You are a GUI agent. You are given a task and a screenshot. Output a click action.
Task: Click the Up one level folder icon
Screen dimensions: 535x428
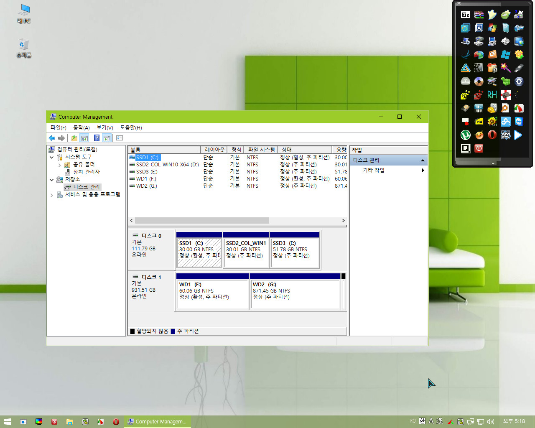click(74, 138)
